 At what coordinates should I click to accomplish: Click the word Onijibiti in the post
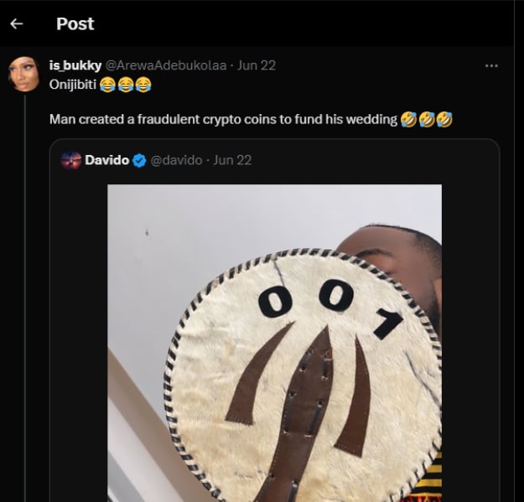click(72, 85)
